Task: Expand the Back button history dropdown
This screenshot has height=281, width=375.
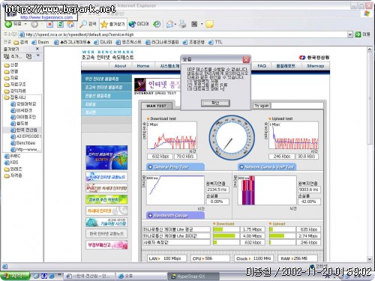Action: (25, 24)
